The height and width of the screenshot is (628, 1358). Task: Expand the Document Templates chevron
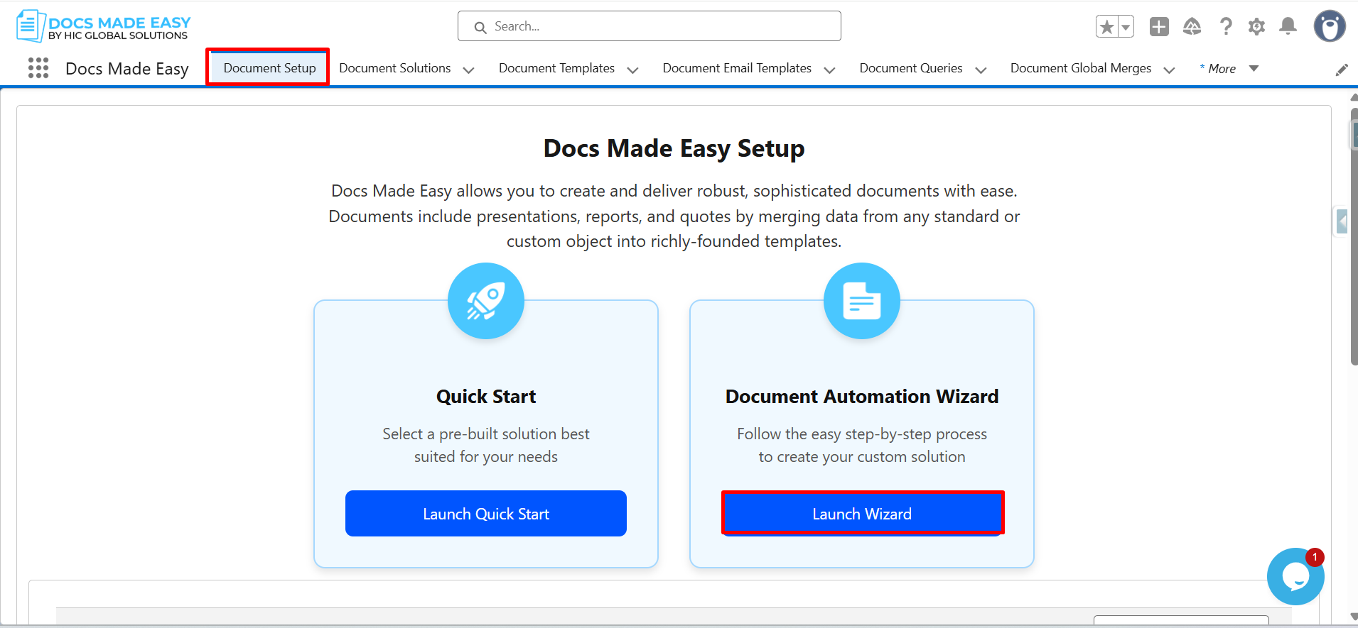point(632,70)
